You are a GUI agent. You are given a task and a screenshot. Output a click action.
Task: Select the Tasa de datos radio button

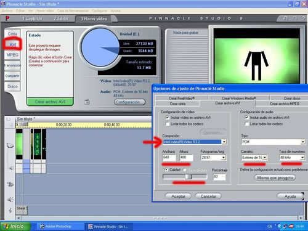(185, 170)
